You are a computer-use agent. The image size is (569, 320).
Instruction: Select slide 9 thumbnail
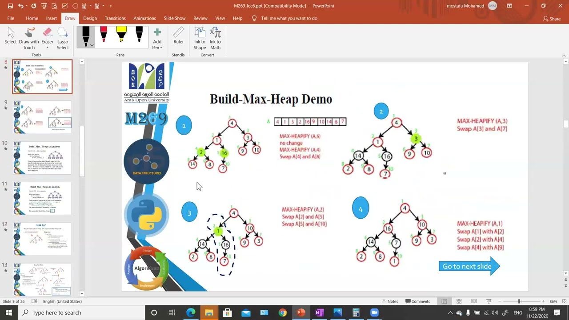point(42,117)
